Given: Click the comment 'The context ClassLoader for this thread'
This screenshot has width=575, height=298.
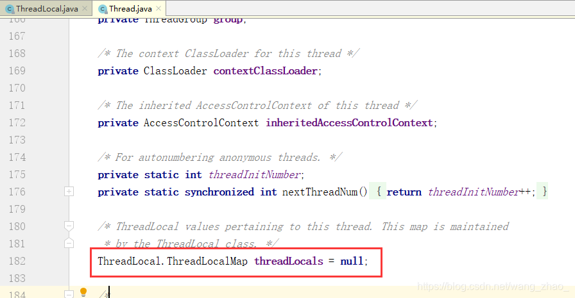Looking at the screenshot, I should (228, 53).
